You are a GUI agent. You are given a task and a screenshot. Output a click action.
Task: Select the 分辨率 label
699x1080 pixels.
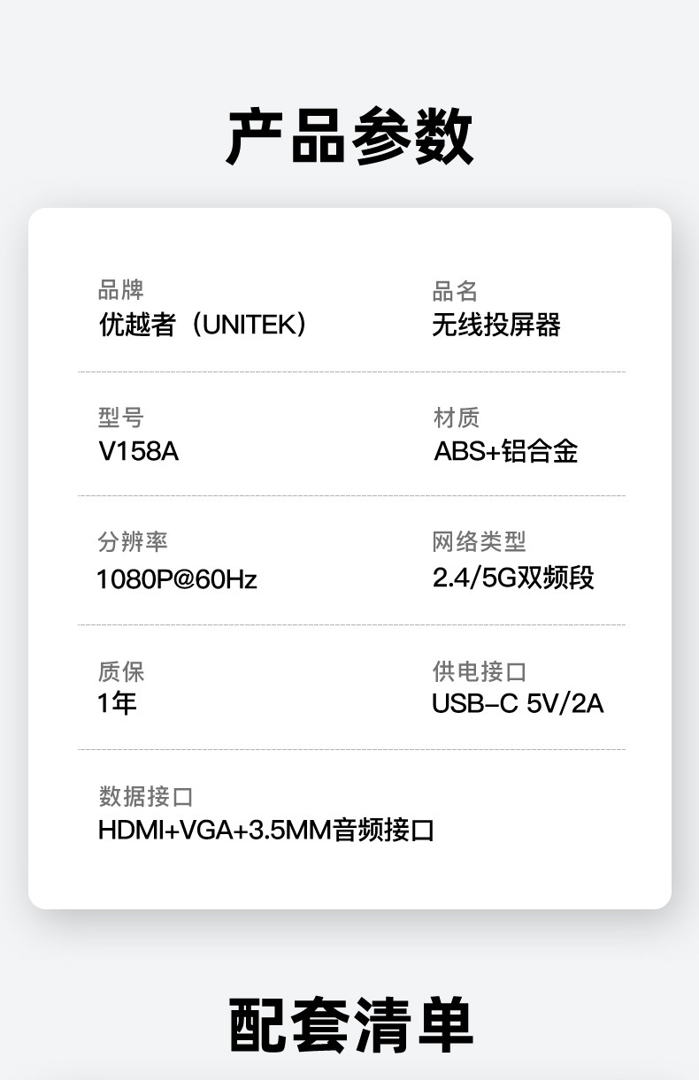132,542
